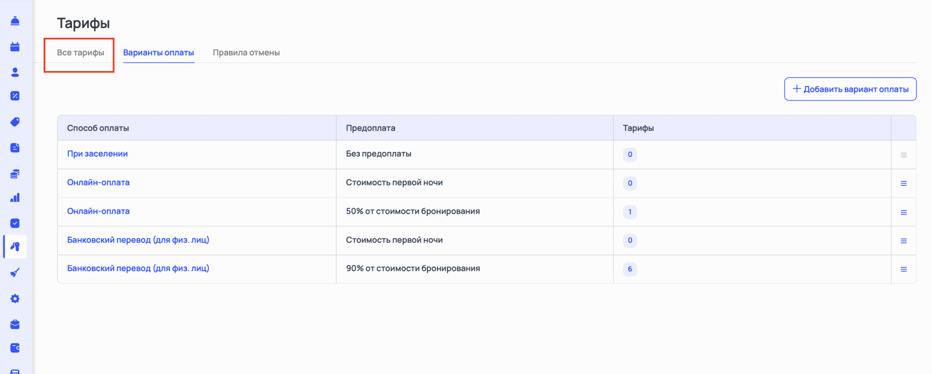
Task: Switch to the Правила отмены tab
Action: click(246, 52)
